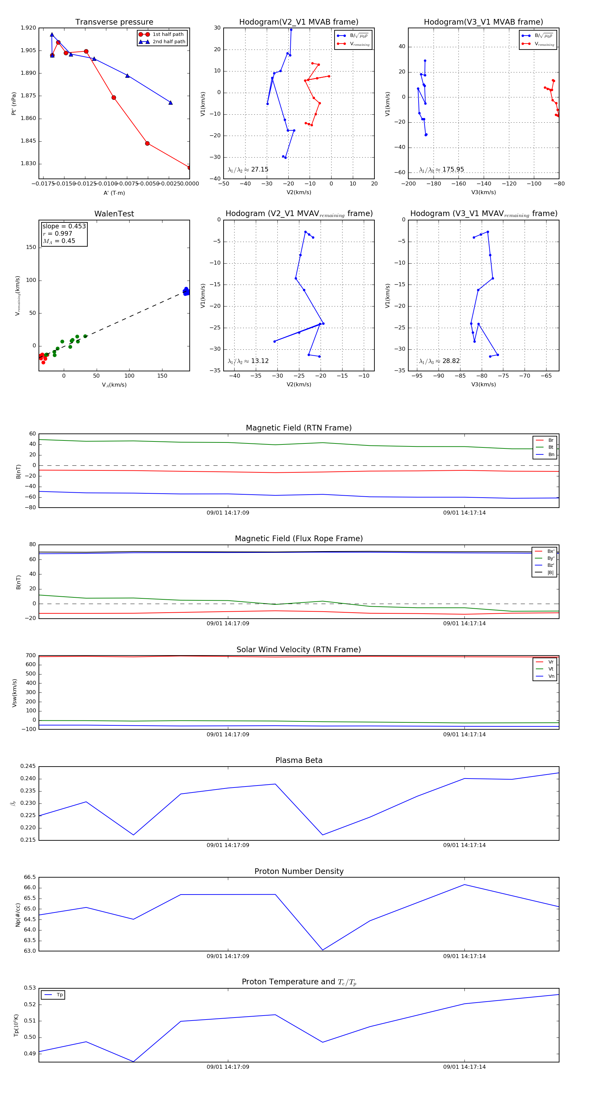This screenshot has height=1097, width=598.
Task: Select the "r = 0.997" annotation
Action: (57, 233)
